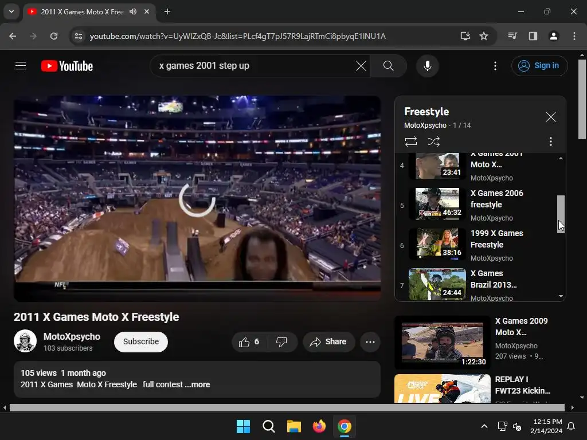Select the 2011 X Games Moto X tab
587x440 pixels.
point(82,11)
